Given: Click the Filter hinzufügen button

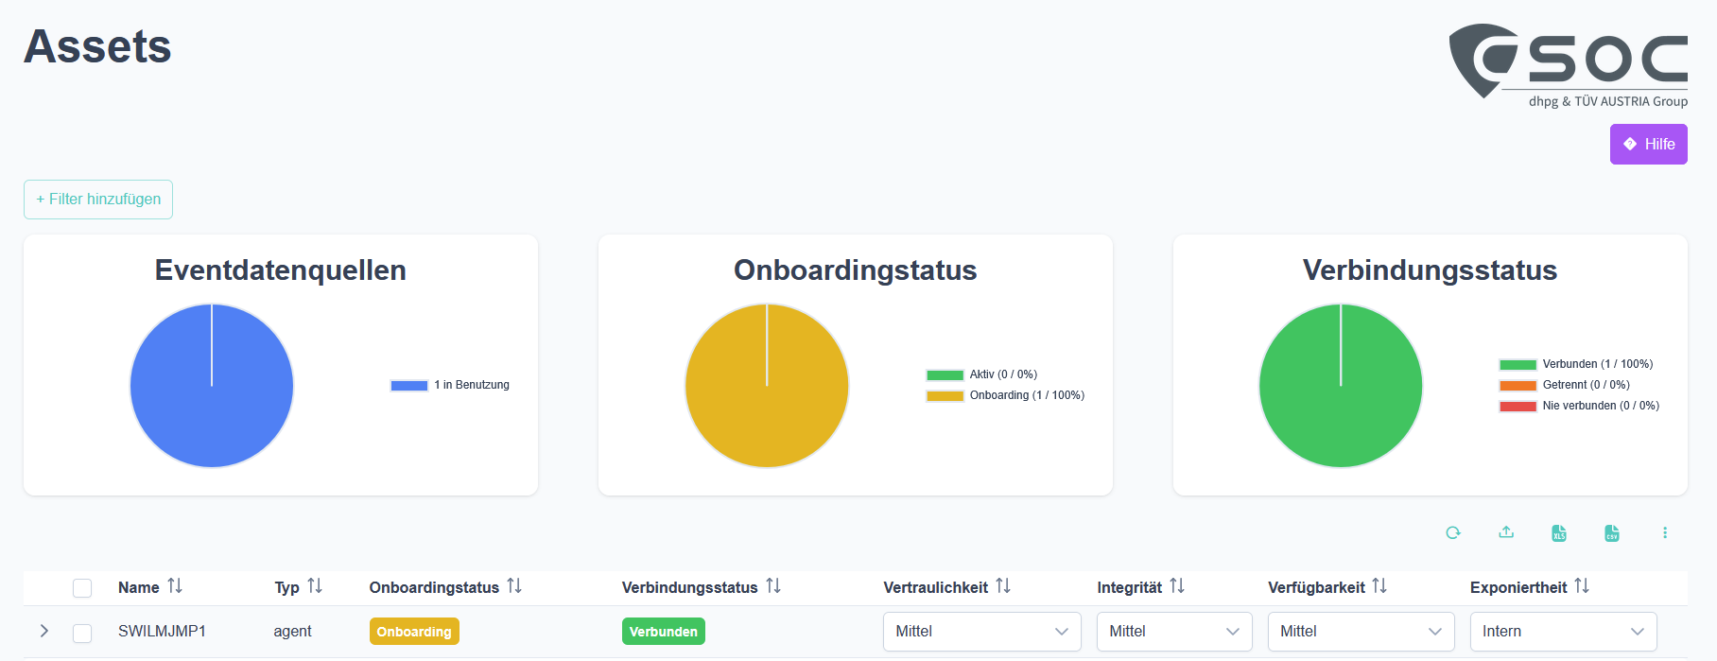Looking at the screenshot, I should [x=98, y=200].
